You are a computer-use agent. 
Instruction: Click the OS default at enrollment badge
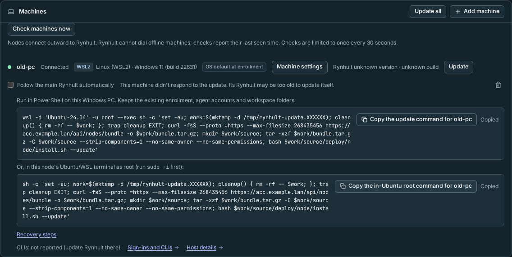point(234,67)
